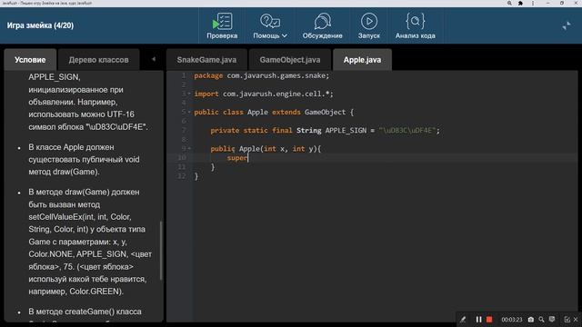Open the recorder pen drawing tool

click(x=463, y=319)
